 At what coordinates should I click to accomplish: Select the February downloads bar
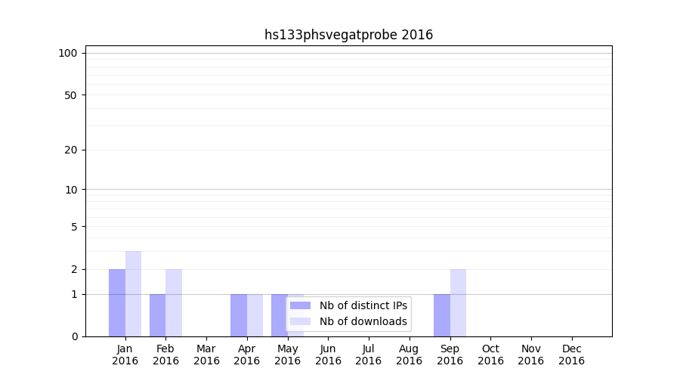[174, 302]
